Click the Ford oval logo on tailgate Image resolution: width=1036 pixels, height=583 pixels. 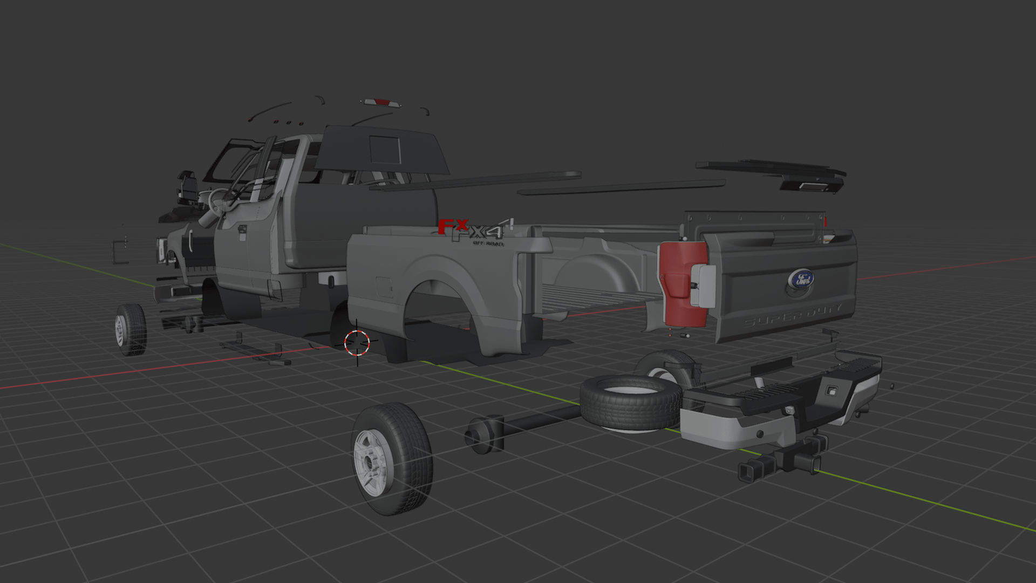tap(801, 280)
